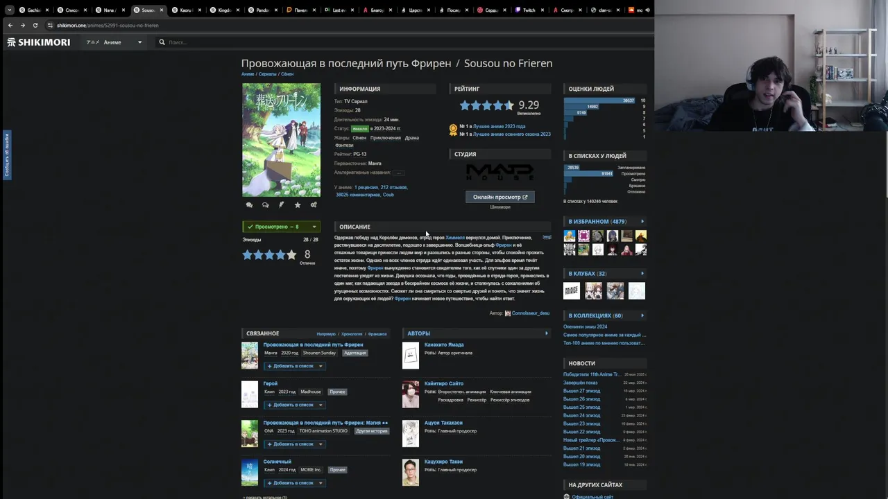
Task: Switch to the Kingdom browser tab
Action: [x=223, y=10]
